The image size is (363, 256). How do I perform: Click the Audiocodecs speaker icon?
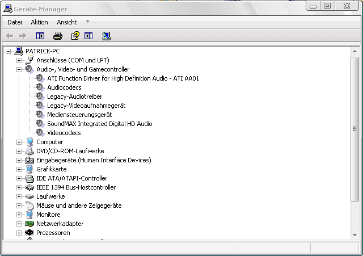[x=40, y=87]
